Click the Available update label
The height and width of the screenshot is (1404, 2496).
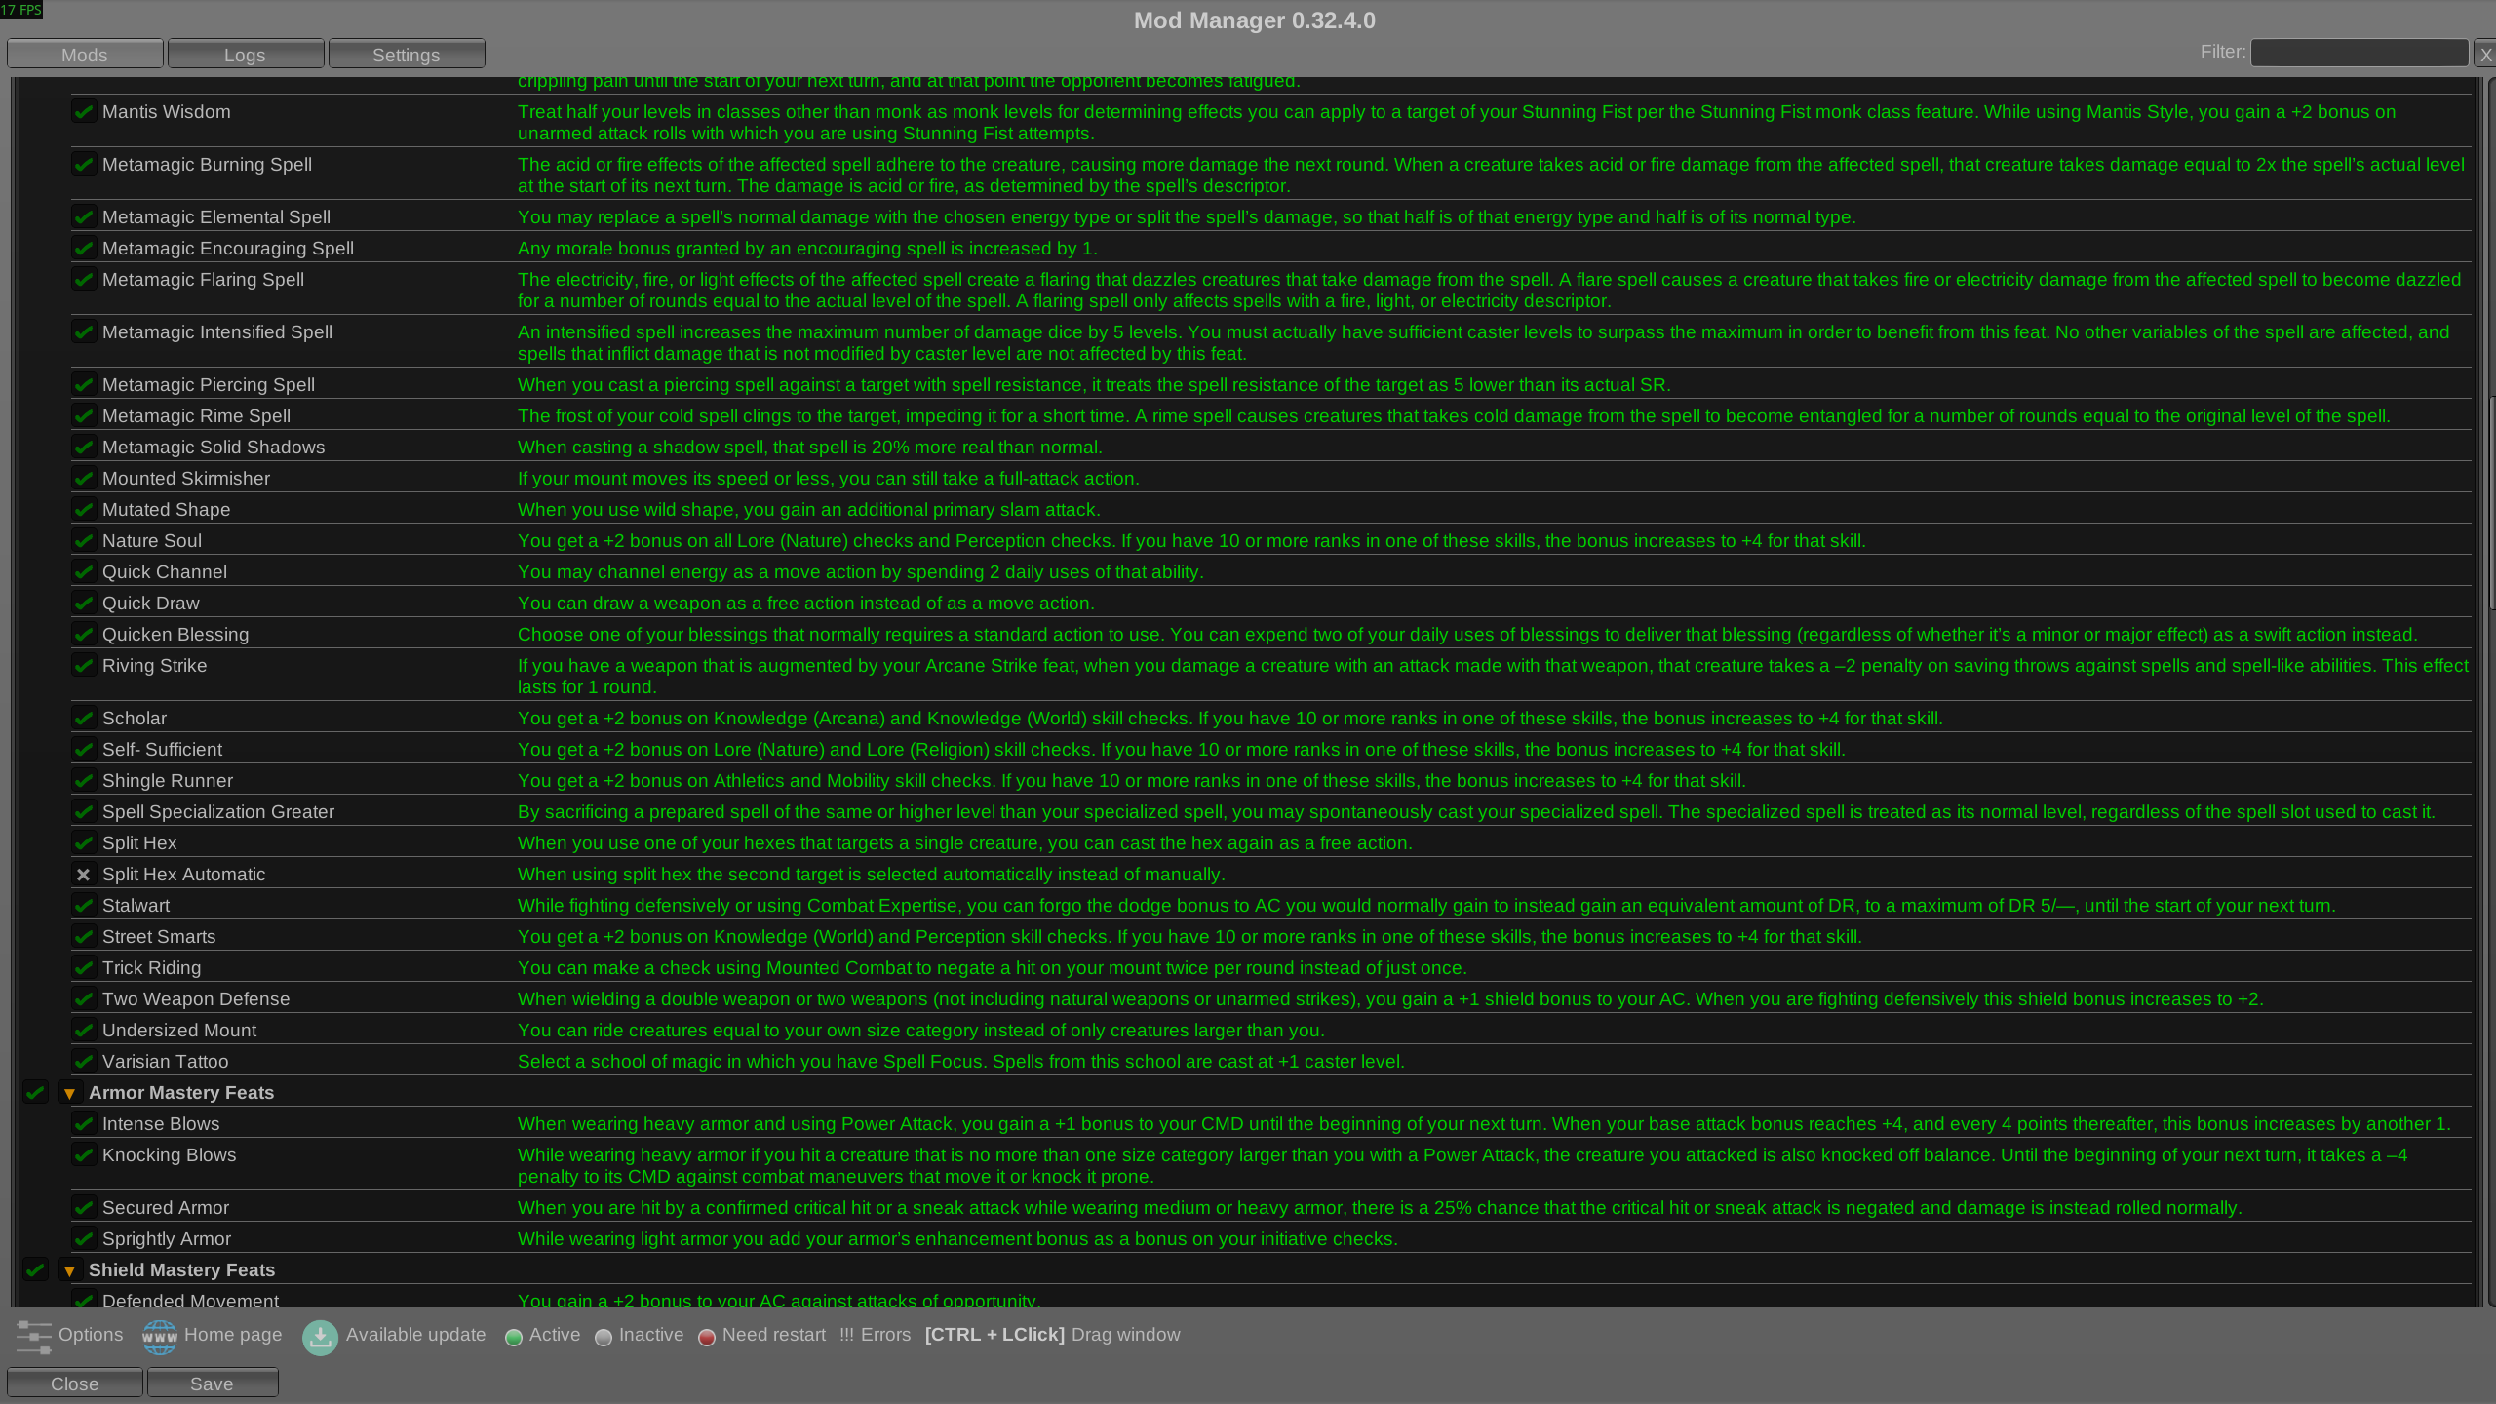(x=415, y=1335)
